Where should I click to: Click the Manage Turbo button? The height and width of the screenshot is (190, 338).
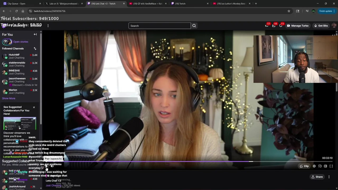click(x=298, y=26)
